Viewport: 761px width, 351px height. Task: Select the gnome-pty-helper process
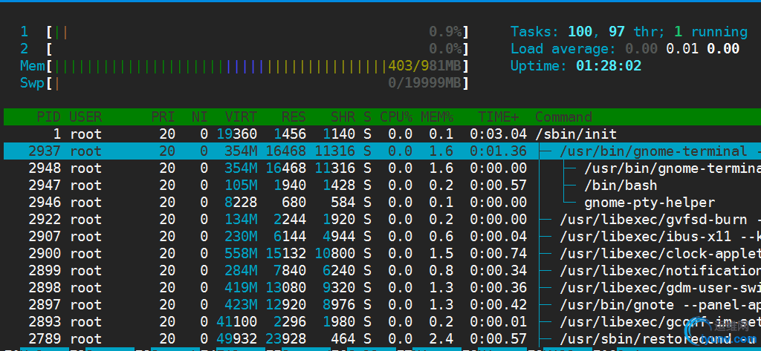383,202
